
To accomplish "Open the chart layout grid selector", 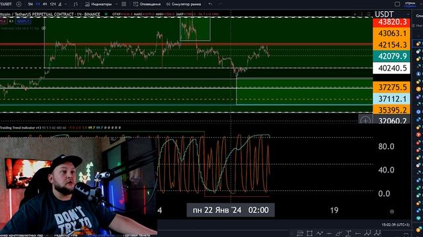I will coord(124,4).
